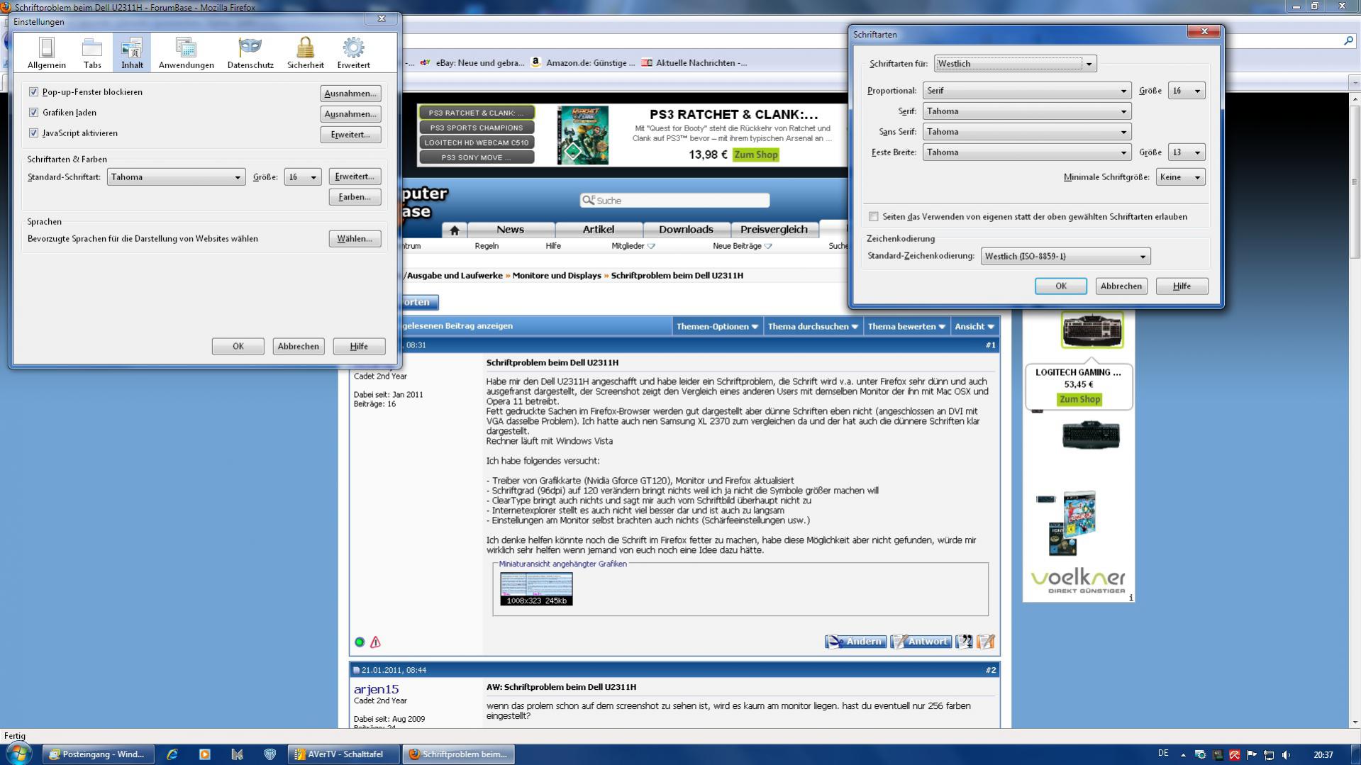Open the attached 1008x323 thumbnail

pos(536,589)
